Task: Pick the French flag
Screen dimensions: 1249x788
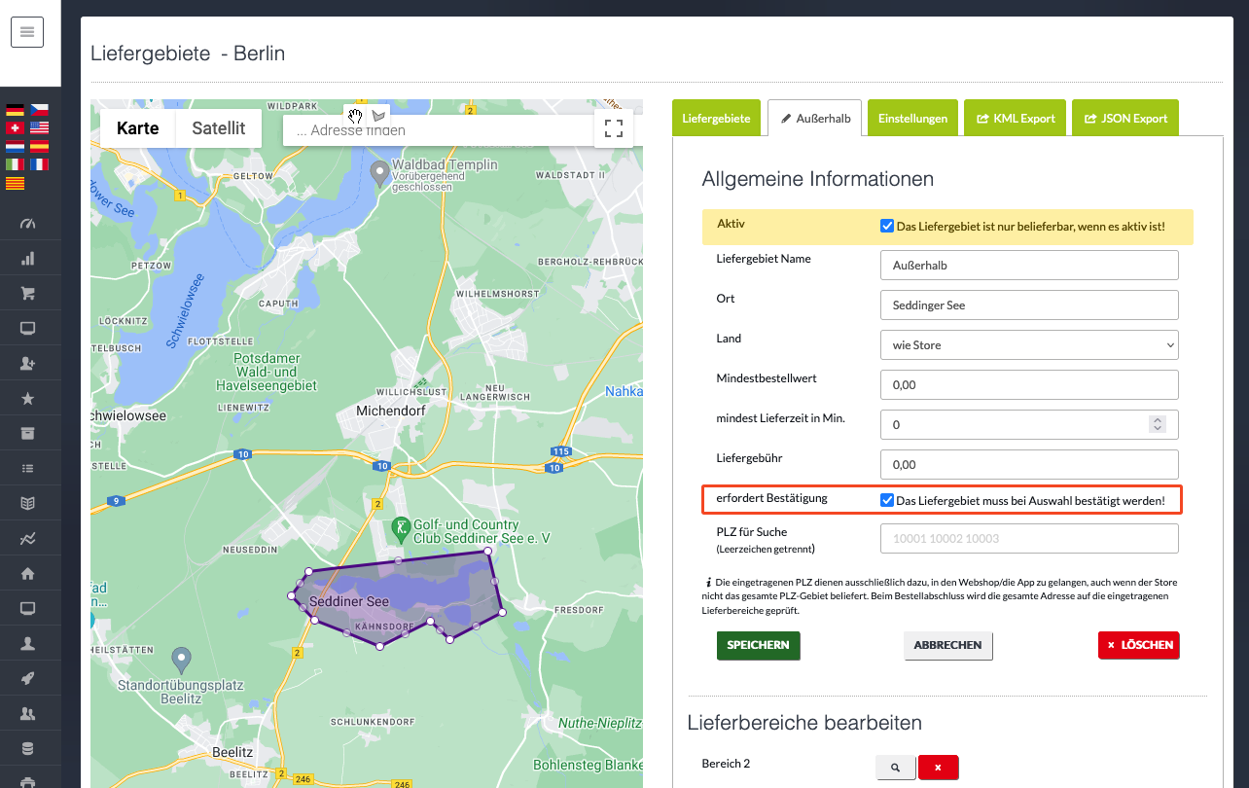Action: [39, 164]
